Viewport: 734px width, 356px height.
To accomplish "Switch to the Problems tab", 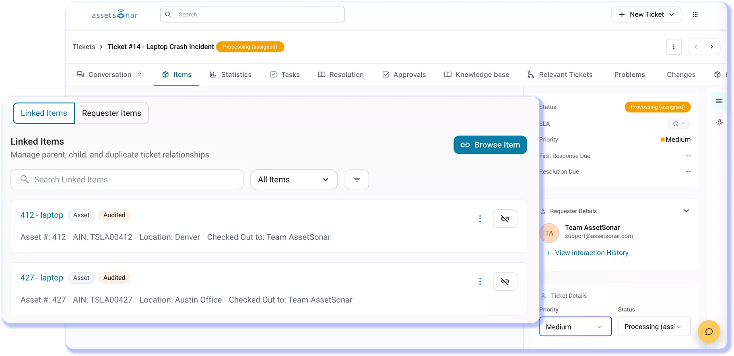I will (629, 74).
